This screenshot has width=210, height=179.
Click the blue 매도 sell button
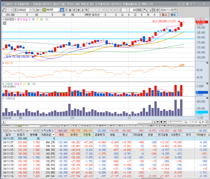tap(173, 15)
